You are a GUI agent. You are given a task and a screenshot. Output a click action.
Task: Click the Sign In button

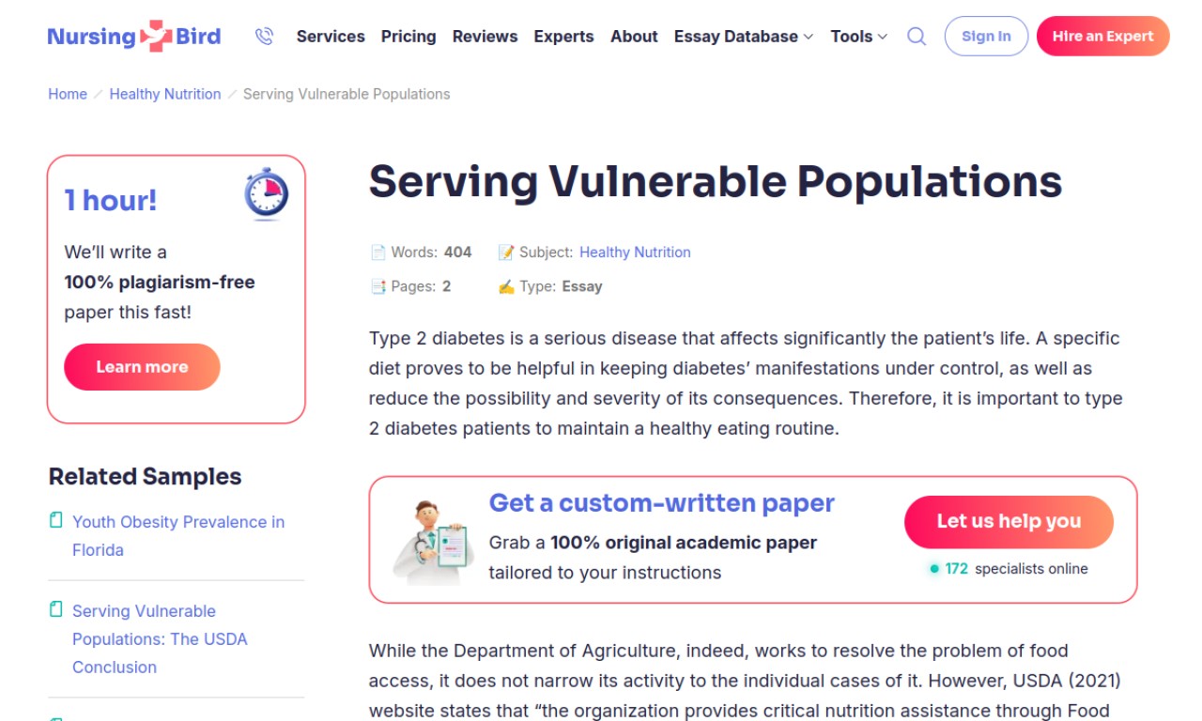[x=986, y=37]
